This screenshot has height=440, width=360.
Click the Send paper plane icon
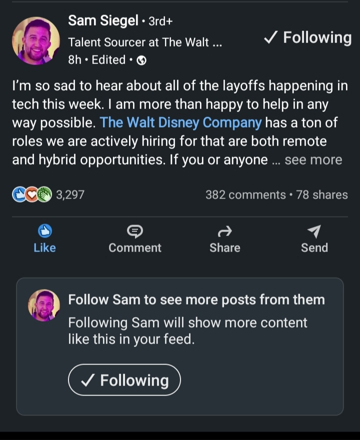(314, 230)
